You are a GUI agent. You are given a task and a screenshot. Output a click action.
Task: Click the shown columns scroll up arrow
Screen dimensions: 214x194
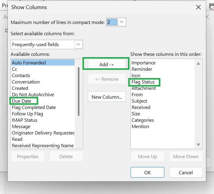pos(198,63)
